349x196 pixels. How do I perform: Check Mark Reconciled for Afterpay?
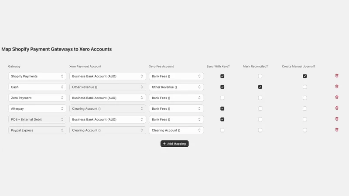(x=260, y=108)
